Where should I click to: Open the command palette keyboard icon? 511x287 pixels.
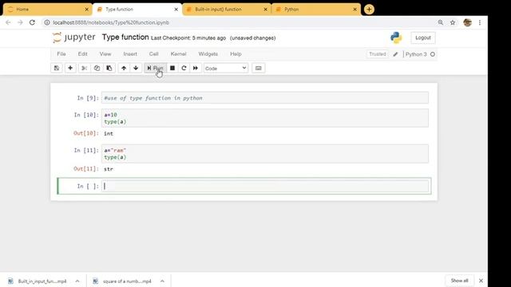[x=259, y=68]
